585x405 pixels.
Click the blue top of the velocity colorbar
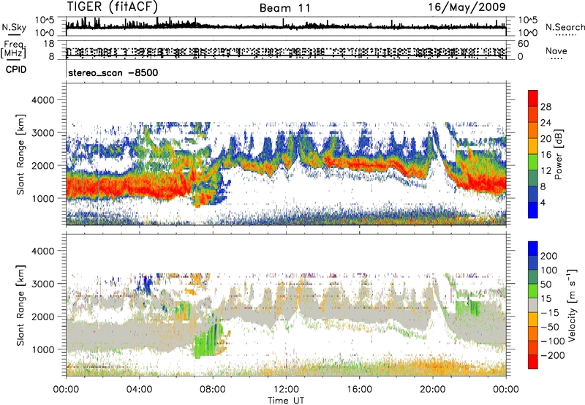pos(533,249)
